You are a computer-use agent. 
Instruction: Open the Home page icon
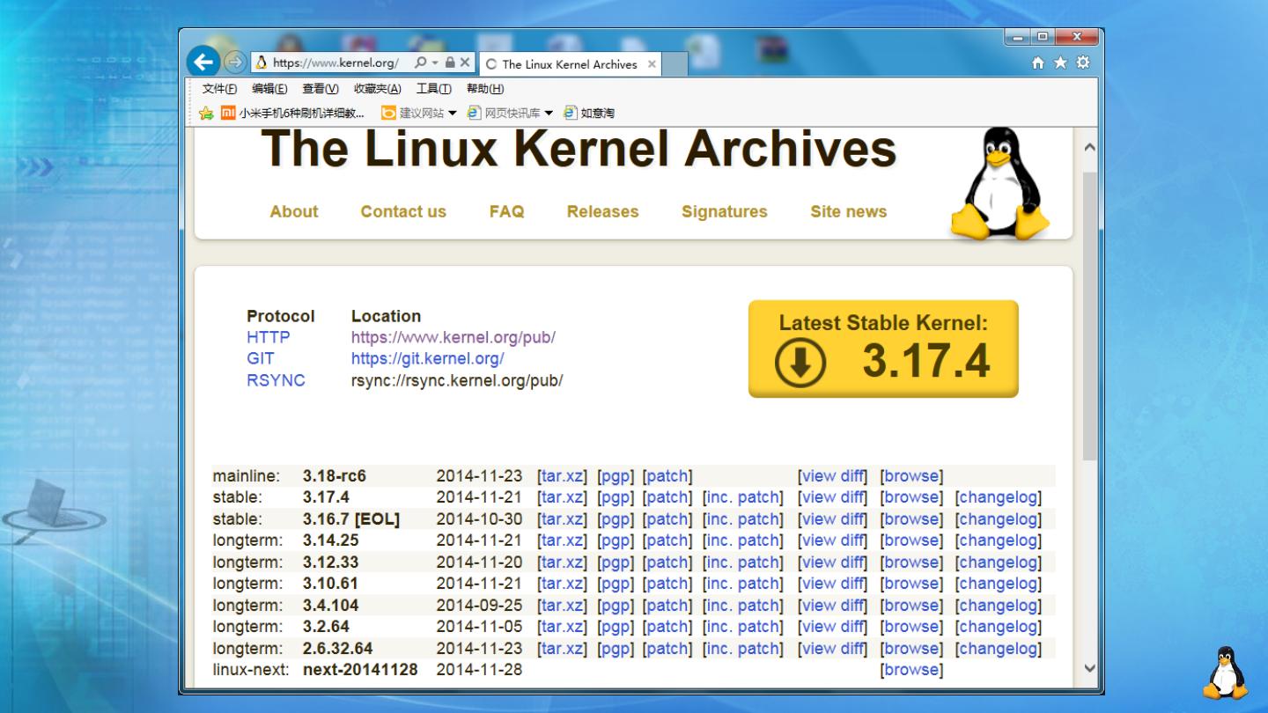(1039, 62)
